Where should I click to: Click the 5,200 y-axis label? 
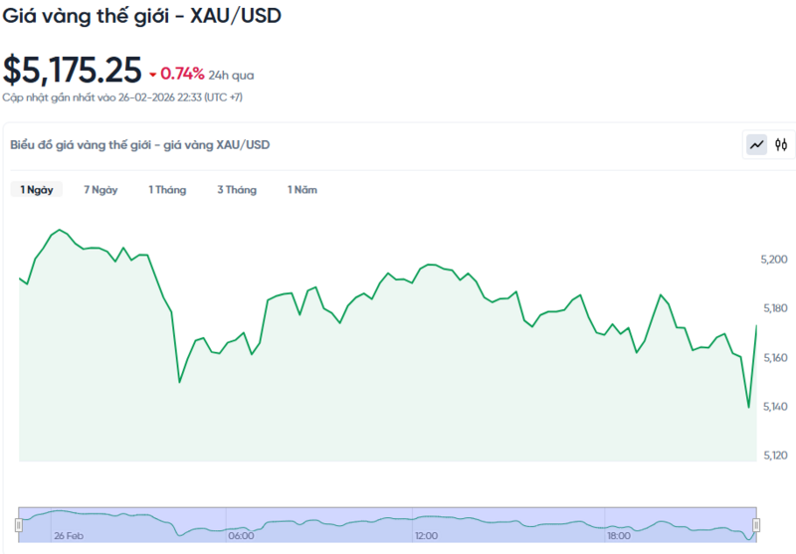(772, 260)
